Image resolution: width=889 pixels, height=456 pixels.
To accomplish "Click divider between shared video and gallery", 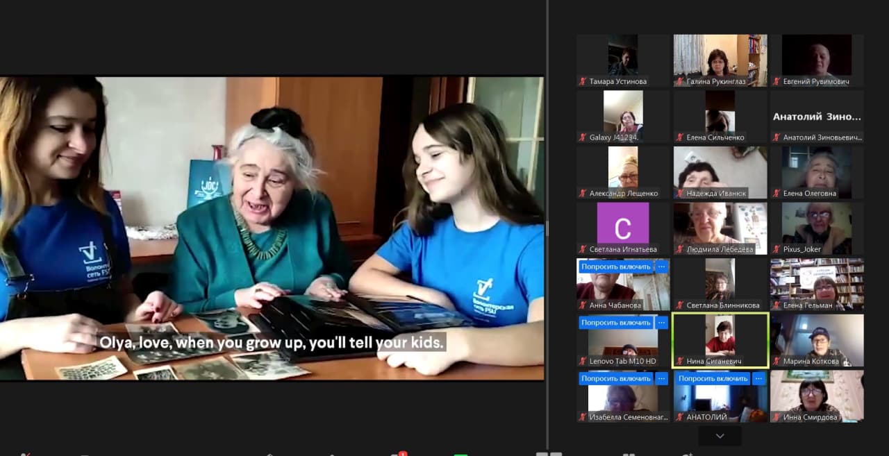I will pyautogui.click(x=547, y=228).
